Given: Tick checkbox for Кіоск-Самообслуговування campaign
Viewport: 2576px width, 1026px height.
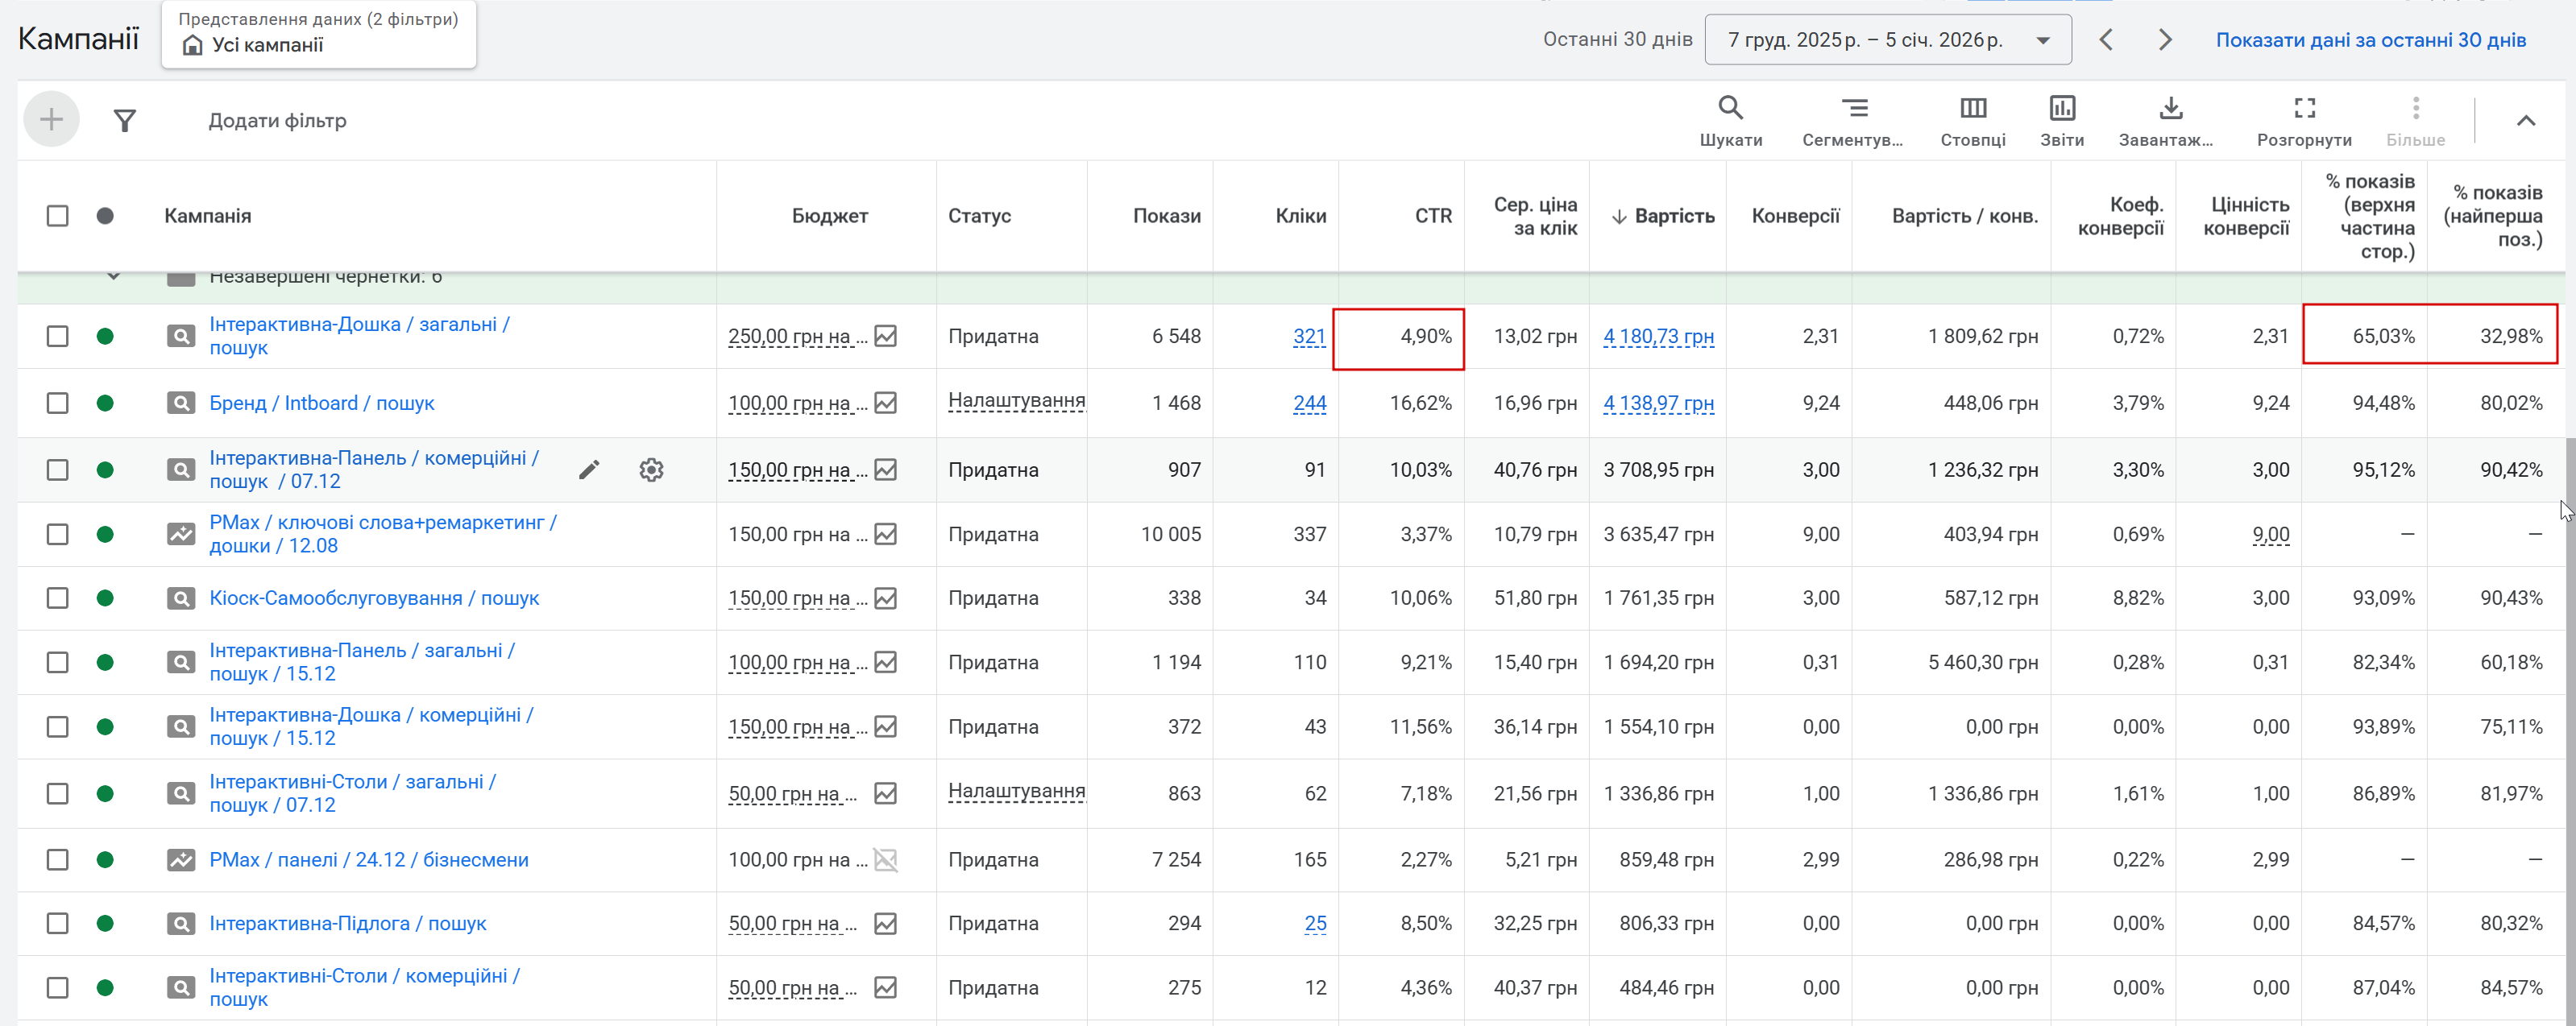Looking at the screenshot, I should (58, 598).
